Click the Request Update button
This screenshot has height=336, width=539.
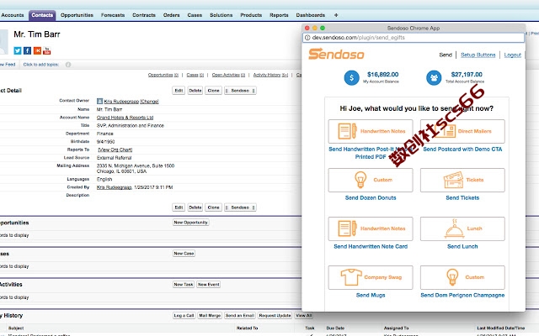pos(275,316)
